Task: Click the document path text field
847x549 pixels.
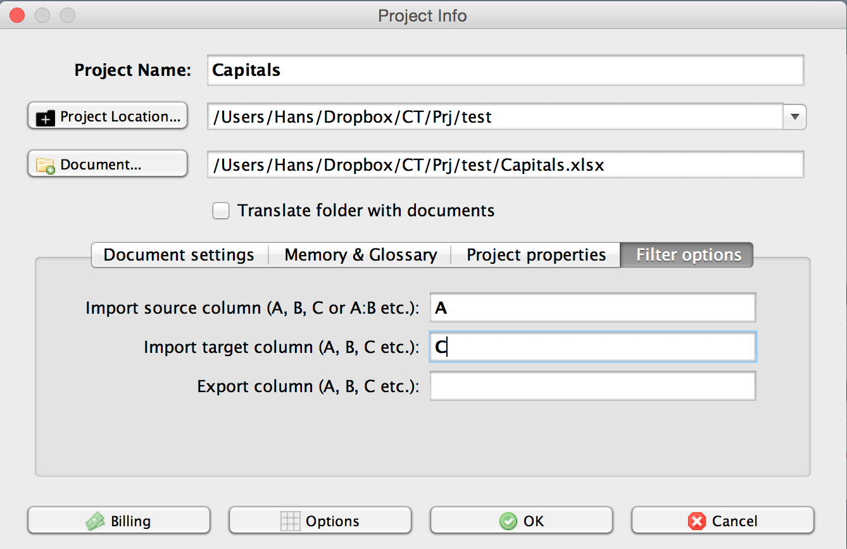Action: pos(505,165)
